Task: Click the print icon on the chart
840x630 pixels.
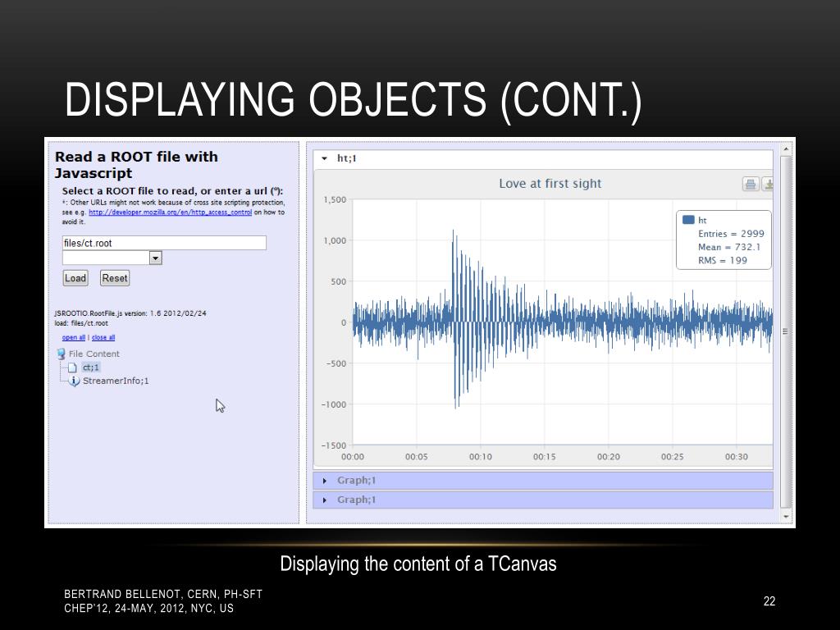Action: (751, 185)
